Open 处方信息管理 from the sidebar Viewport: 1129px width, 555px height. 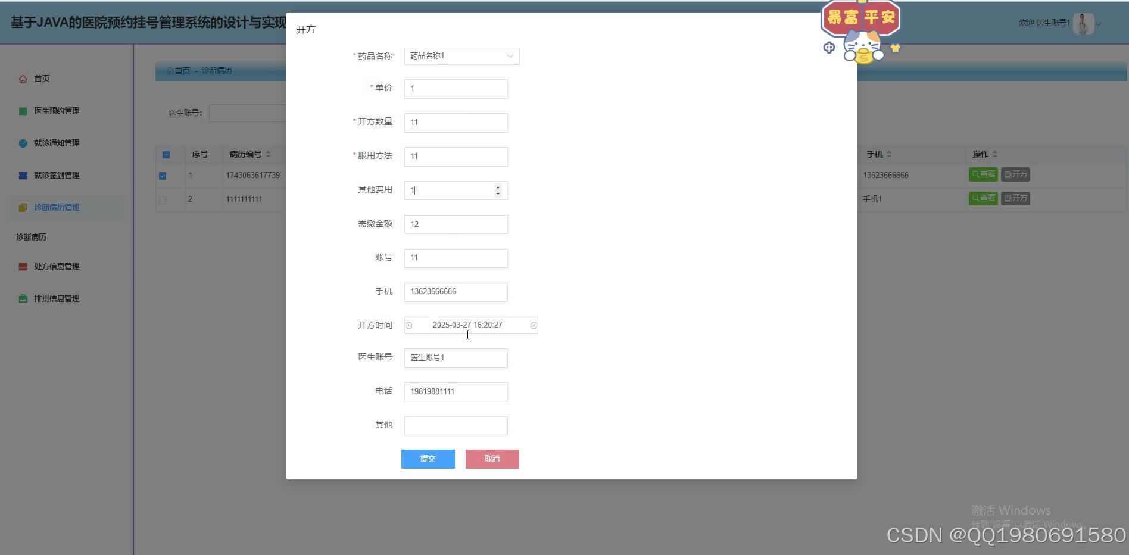pos(57,266)
